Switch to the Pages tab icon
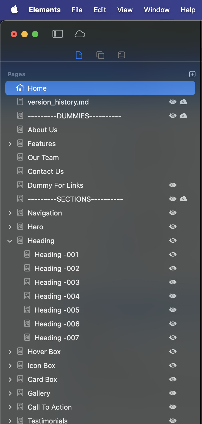Viewport: 202px width, 424px height. (x=79, y=55)
